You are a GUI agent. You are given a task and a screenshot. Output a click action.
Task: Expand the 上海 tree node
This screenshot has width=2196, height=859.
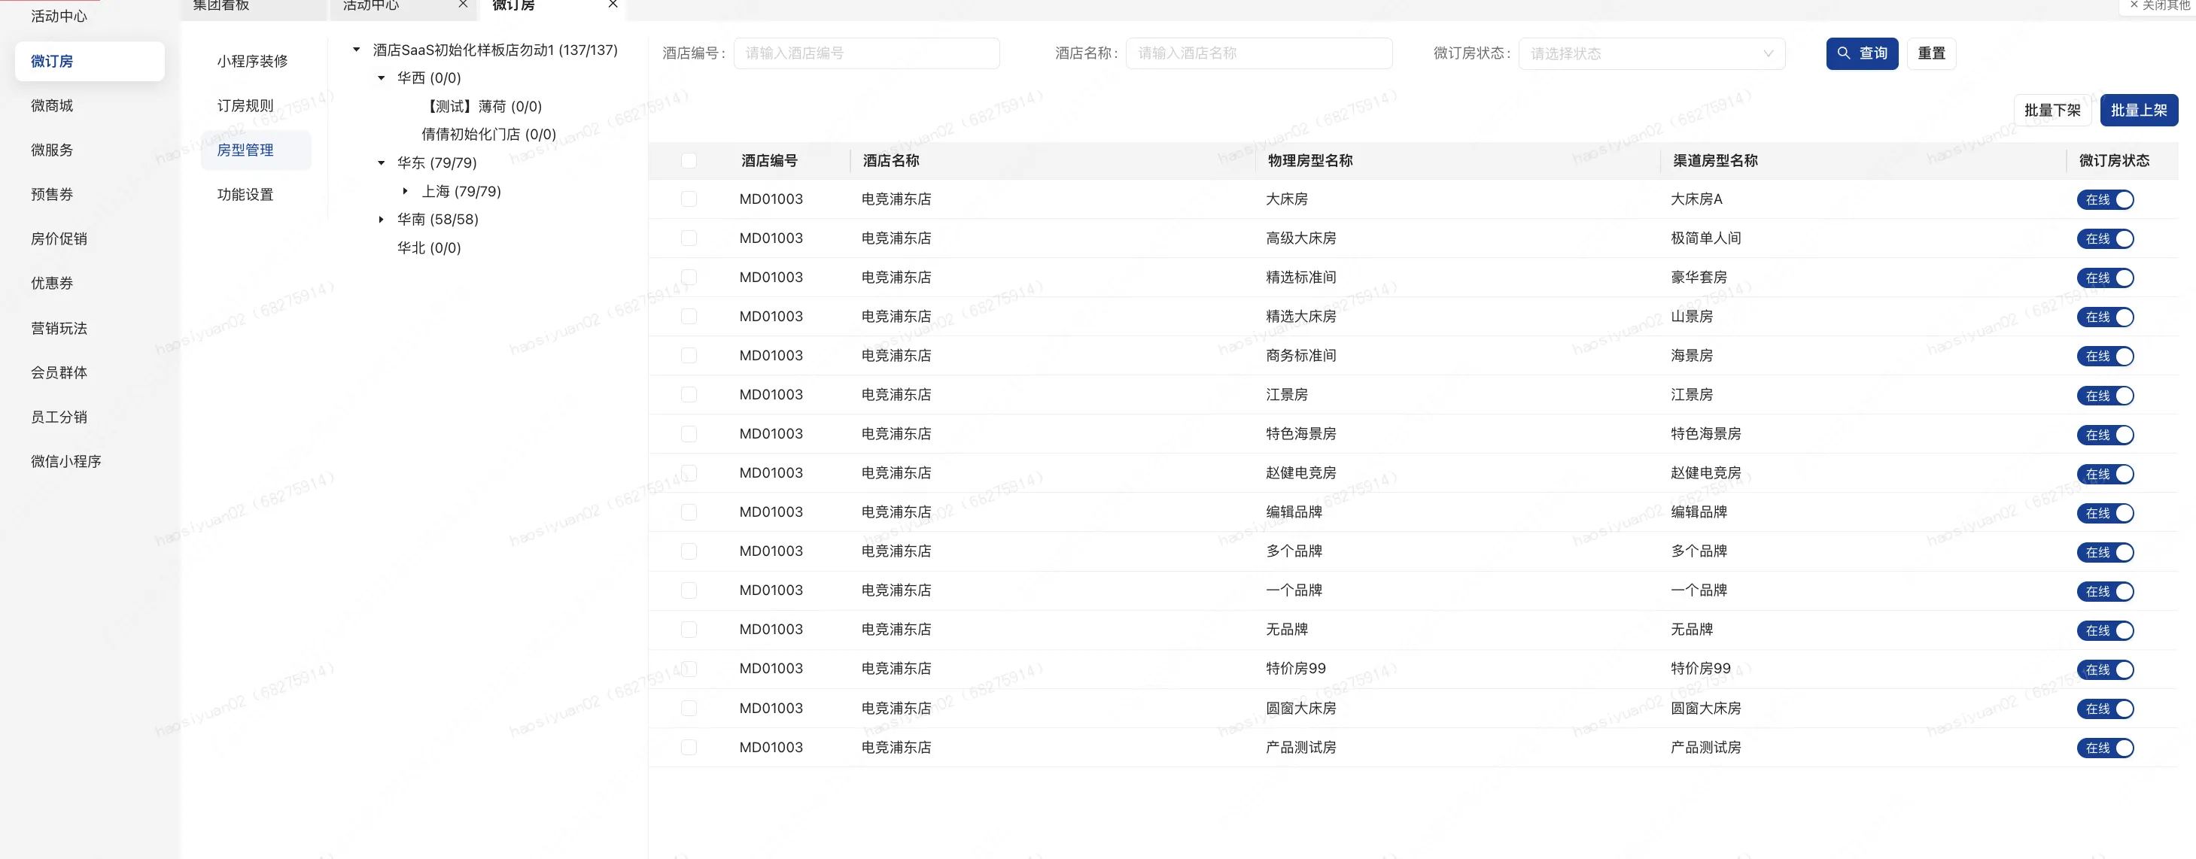pyautogui.click(x=406, y=192)
